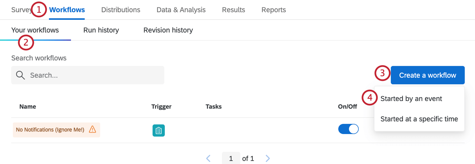
Task: Switch to the Survey tab
Action: pyautogui.click(x=20, y=10)
